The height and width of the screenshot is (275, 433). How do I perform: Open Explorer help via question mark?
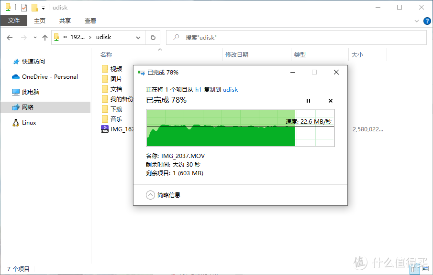click(427, 21)
